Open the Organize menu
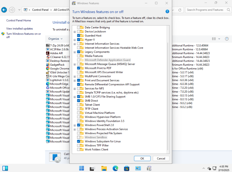232x172 pixels. pos(55,39)
